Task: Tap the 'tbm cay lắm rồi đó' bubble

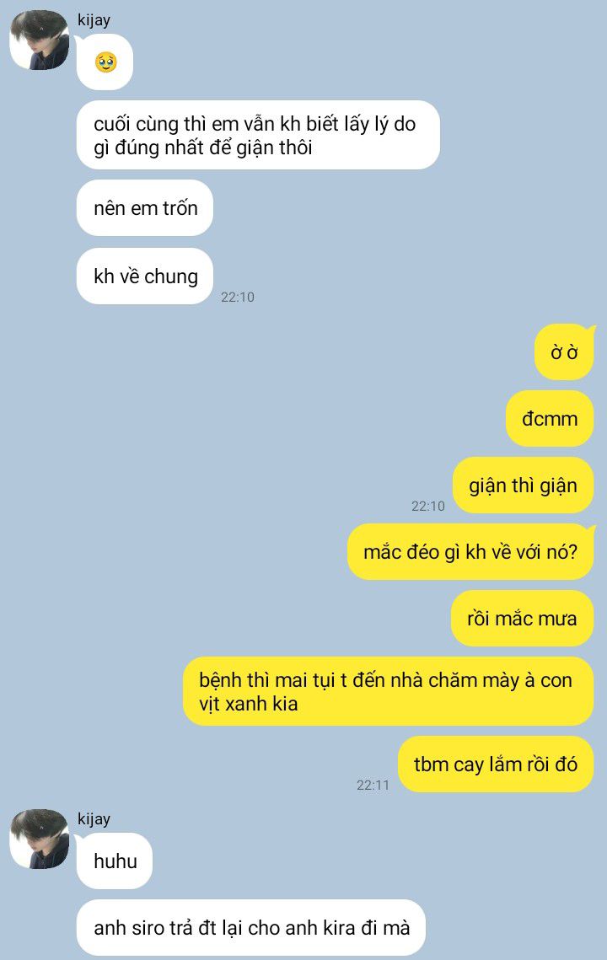Action: coord(496,764)
